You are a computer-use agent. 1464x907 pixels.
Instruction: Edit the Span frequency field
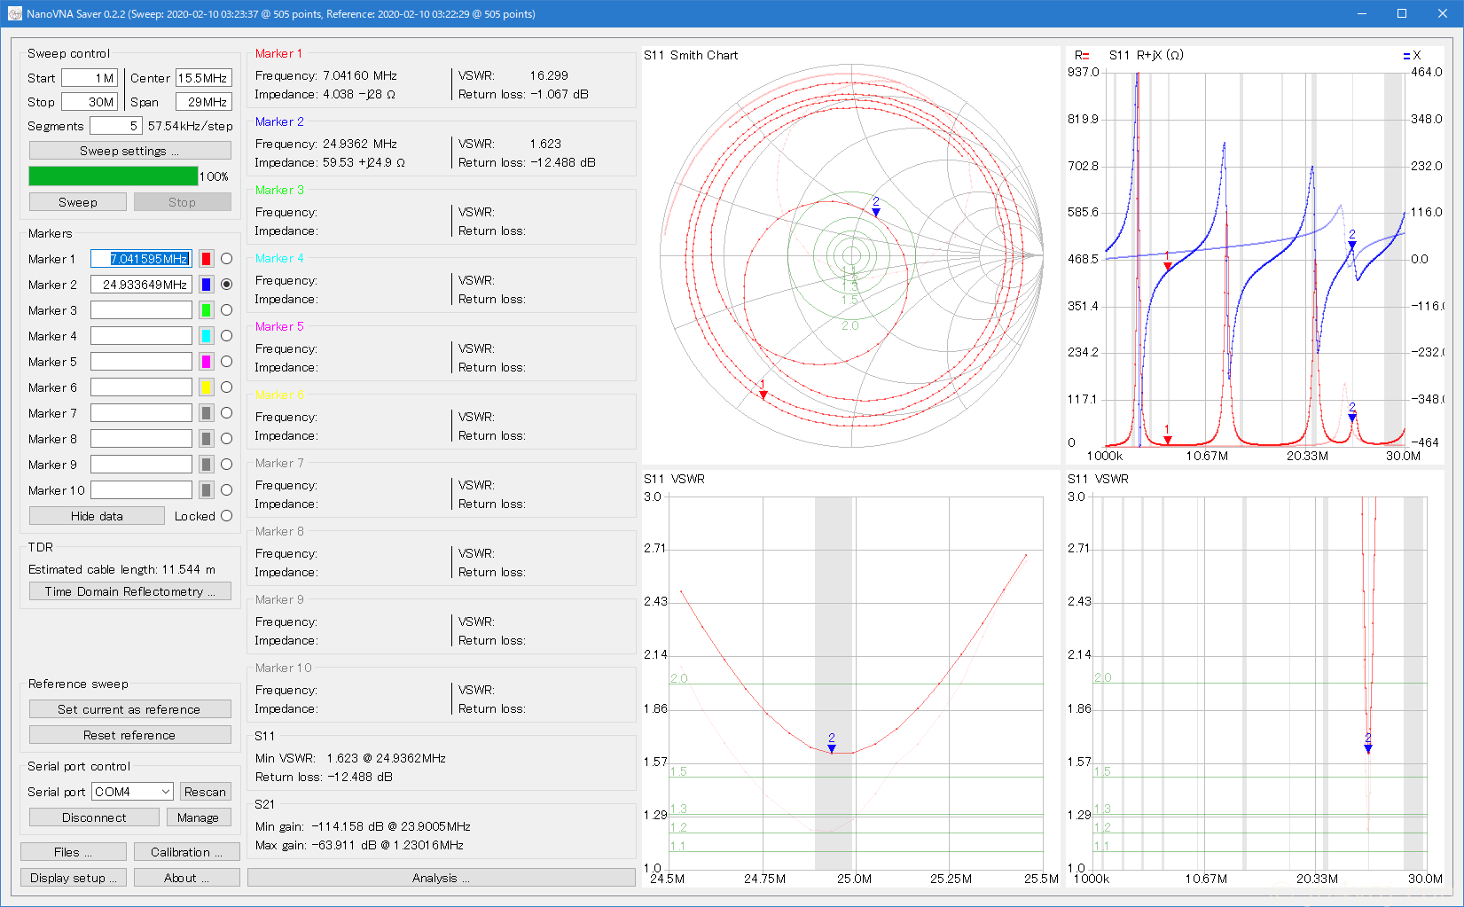(x=204, y=102)
